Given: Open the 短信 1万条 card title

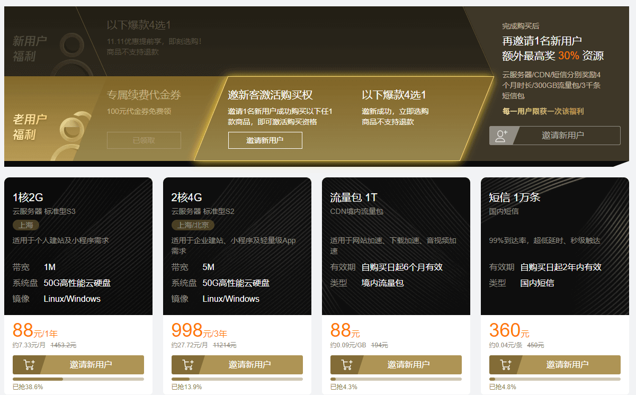Looking at the screenshot, I should coord(514,197).
